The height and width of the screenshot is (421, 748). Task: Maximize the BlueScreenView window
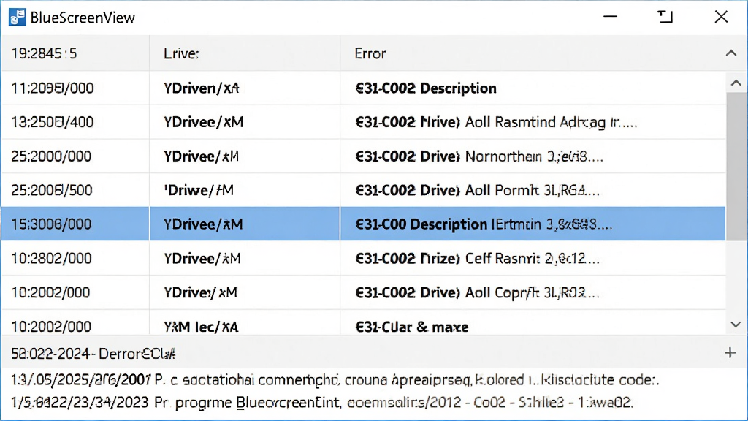[665, 17]
